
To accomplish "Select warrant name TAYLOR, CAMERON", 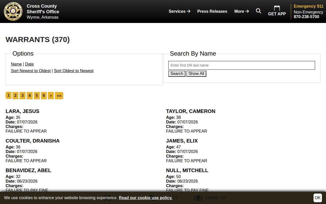I will click(191, 111).
